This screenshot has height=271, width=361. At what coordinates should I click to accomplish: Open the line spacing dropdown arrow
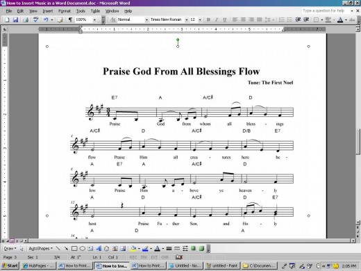(x=274, y=20)
